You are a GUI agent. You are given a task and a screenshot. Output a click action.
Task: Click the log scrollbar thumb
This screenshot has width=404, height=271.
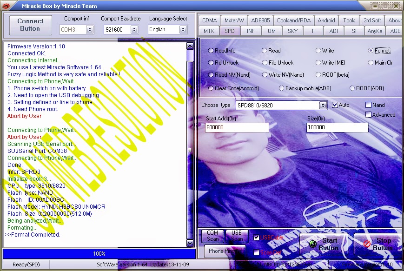190,150
